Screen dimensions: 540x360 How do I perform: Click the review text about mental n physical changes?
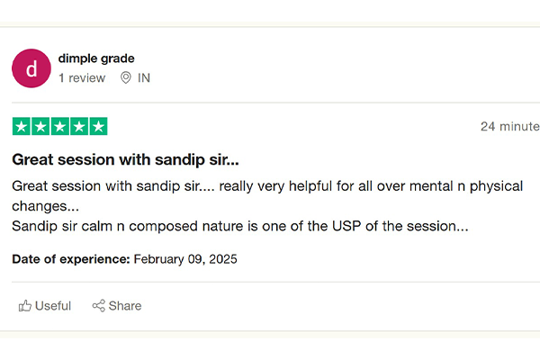266,186
